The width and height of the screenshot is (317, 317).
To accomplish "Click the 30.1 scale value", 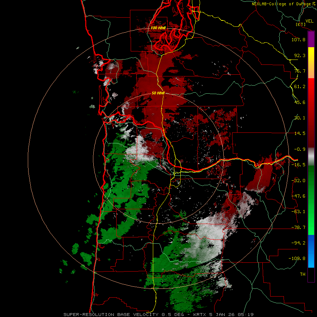I will (300, 118).
